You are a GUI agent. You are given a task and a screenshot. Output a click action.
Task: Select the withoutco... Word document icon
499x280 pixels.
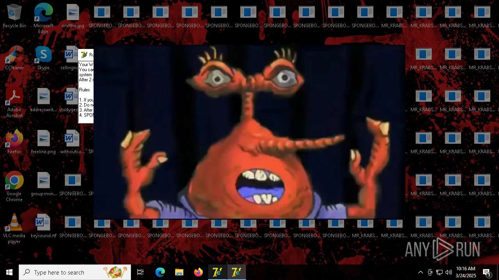tap(73, 142)
